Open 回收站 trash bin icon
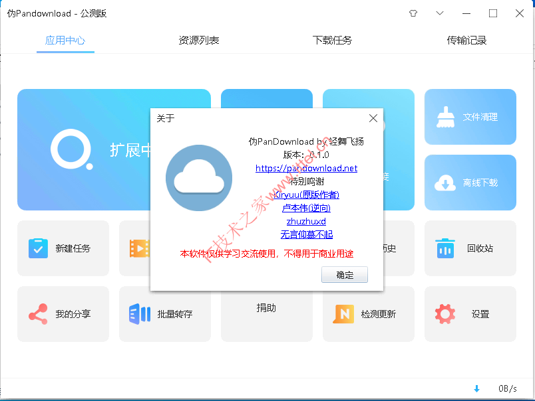This screenshot has height=401, width=535. pyautogui.click(x=445, y=248)
